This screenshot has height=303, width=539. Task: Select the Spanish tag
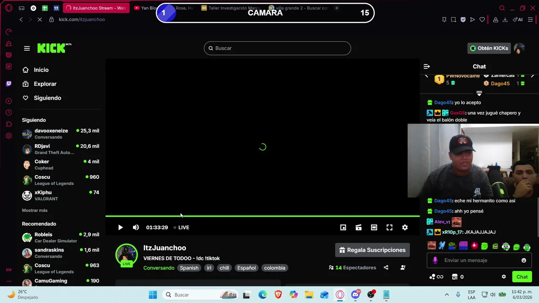[x=189, y=268]
